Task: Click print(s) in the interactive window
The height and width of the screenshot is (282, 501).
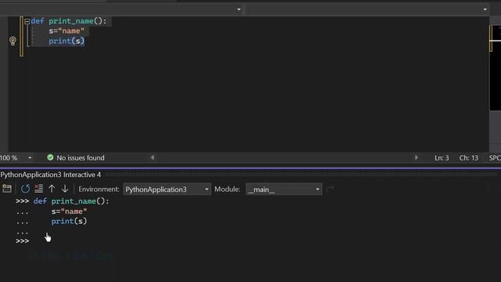Action: tap(69, 221)
